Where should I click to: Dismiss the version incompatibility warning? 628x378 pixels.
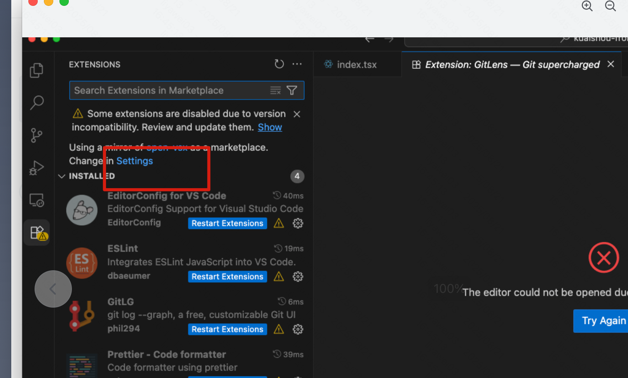(297, 114)
